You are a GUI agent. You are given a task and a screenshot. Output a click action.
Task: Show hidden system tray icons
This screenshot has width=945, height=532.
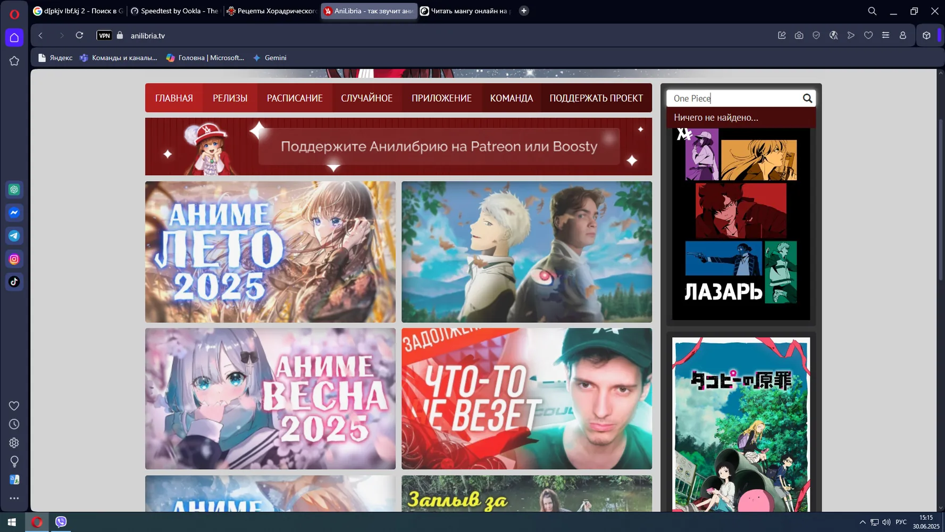(x=862, y=522)
